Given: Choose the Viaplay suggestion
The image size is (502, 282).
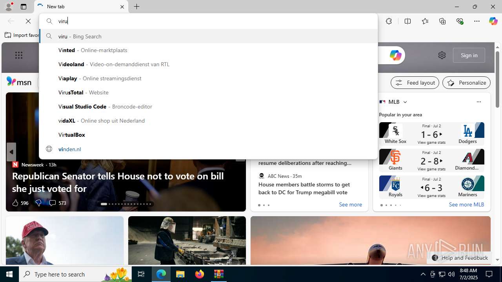Looking at the screenshot, I should click(x=208, y=78).
